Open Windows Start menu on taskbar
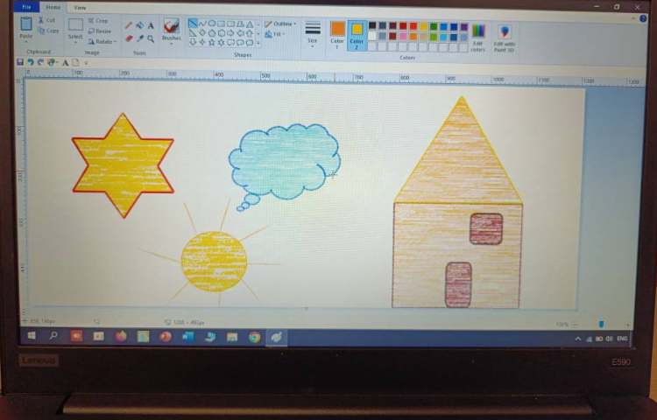 [x=32, y=336]
